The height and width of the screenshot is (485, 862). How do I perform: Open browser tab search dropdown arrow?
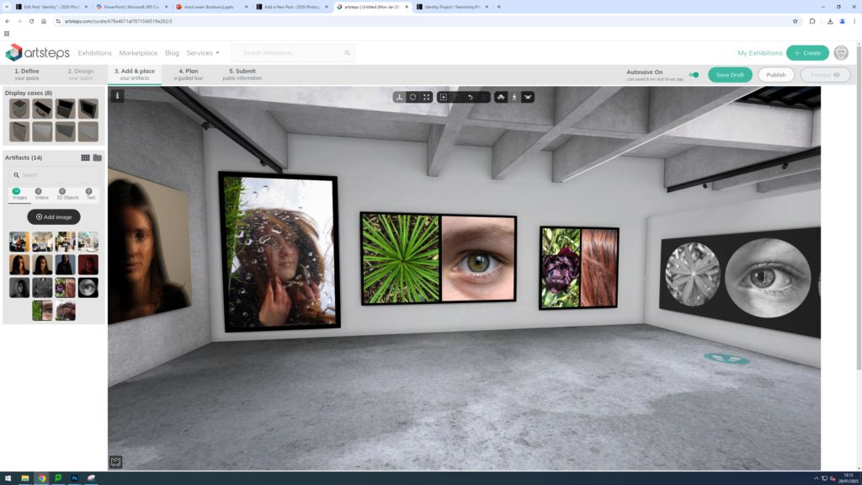click(x=7, y=7)
